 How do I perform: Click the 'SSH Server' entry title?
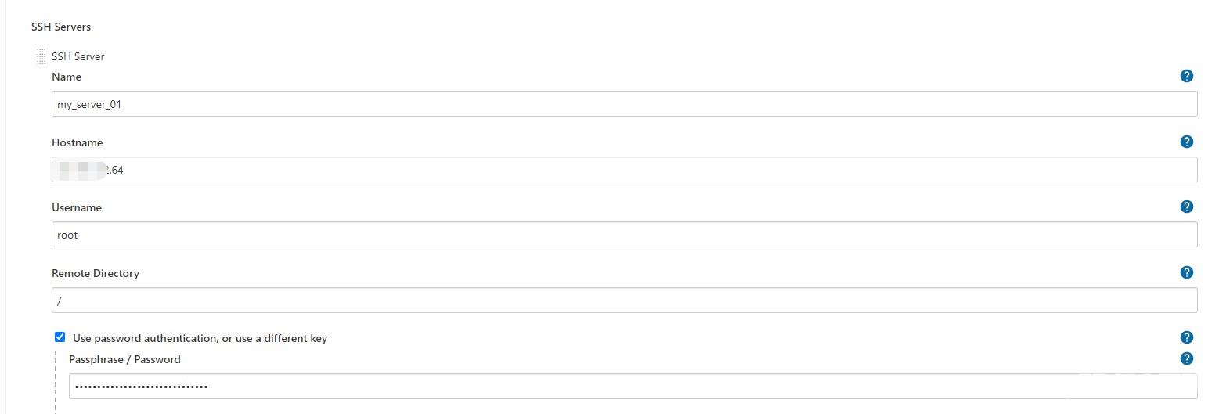point(78,56)
